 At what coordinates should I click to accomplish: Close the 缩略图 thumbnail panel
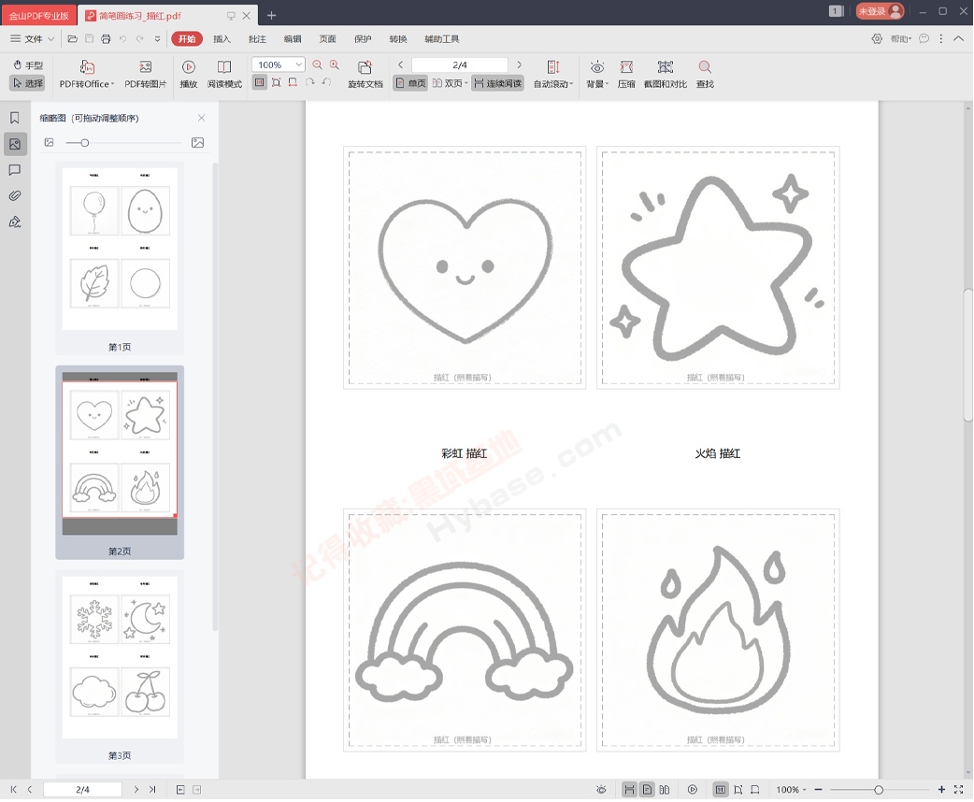(x=201, y=118)
